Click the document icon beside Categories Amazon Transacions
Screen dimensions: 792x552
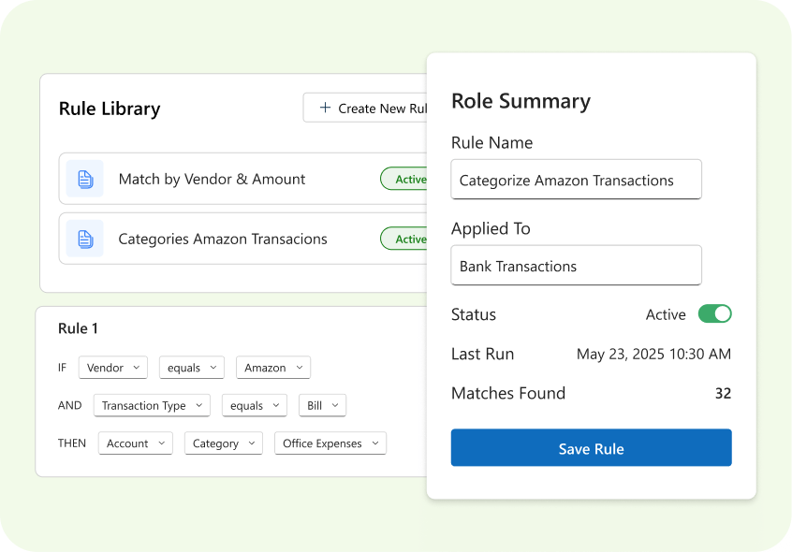pos(85,239)
